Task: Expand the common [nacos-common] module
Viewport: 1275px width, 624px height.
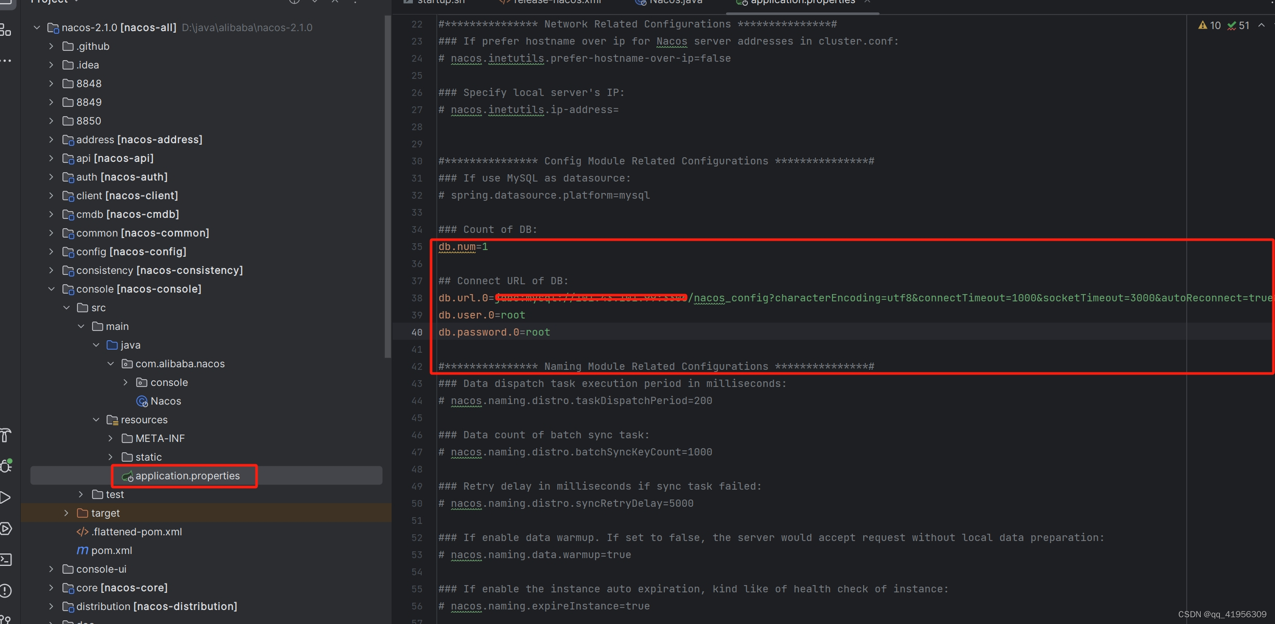Action: click(x=51, y=233)
